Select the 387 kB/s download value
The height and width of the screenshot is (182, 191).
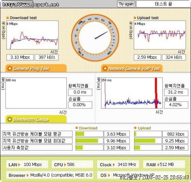point(47,57)
